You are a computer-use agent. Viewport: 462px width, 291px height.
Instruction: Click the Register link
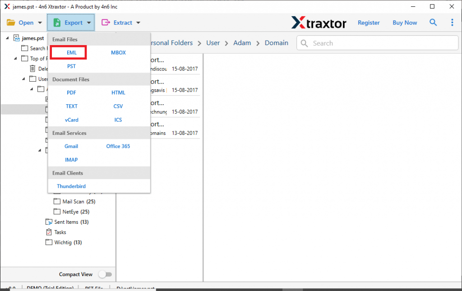tap(369, 23)
